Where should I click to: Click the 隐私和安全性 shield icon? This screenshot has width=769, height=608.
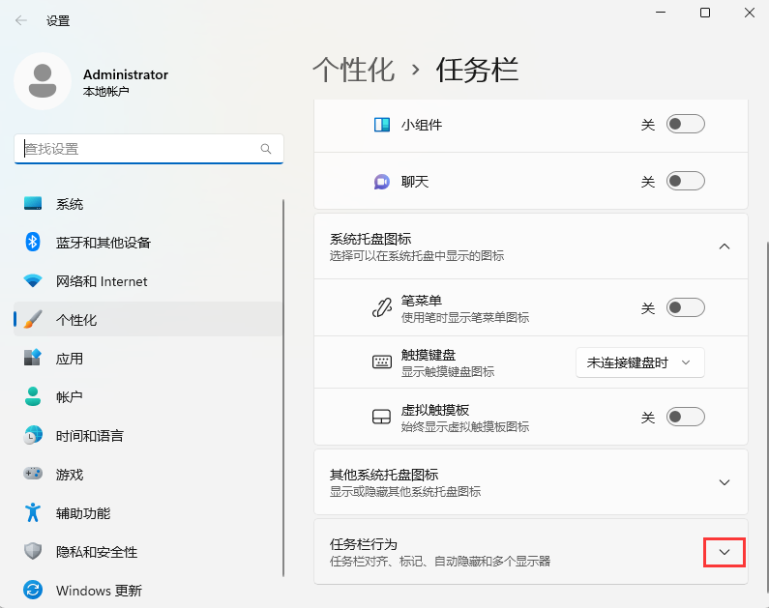coord(33,551)
